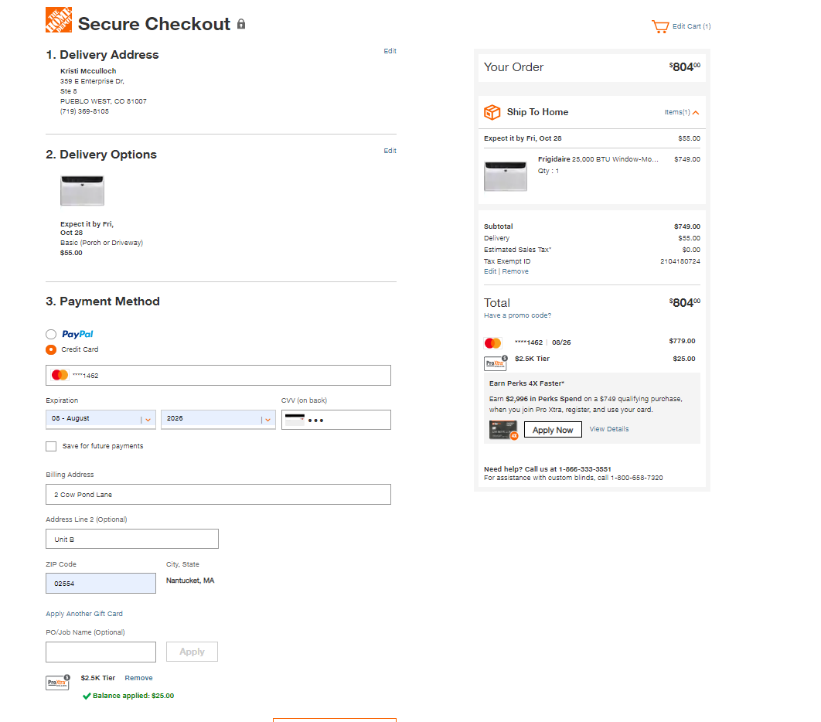Click the Apply Now button
821x722 pixels.
click(553, 430)
